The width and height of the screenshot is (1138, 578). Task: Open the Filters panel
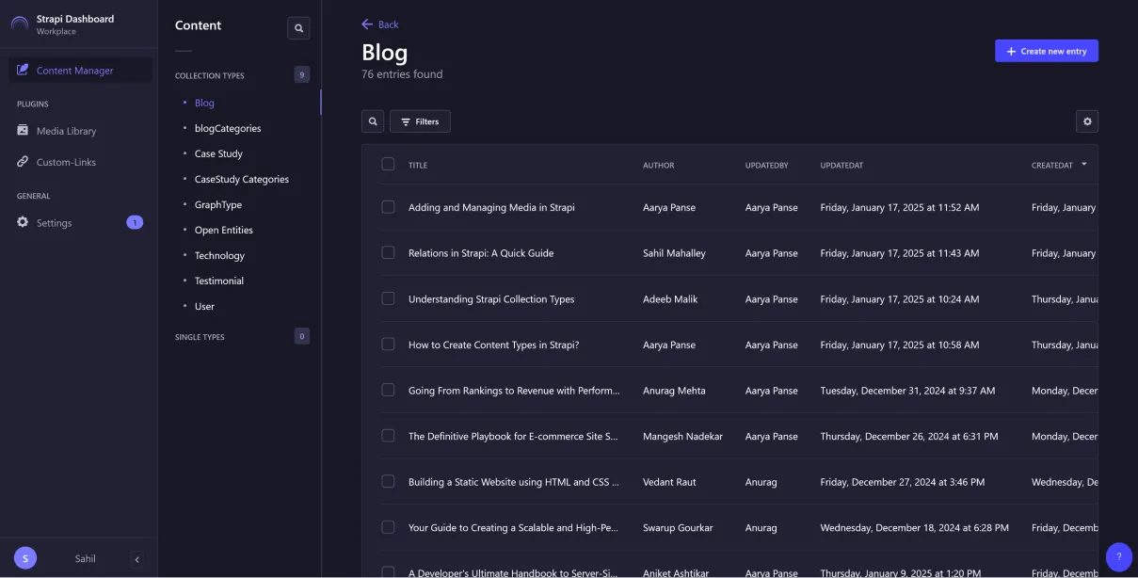[420, 121]
